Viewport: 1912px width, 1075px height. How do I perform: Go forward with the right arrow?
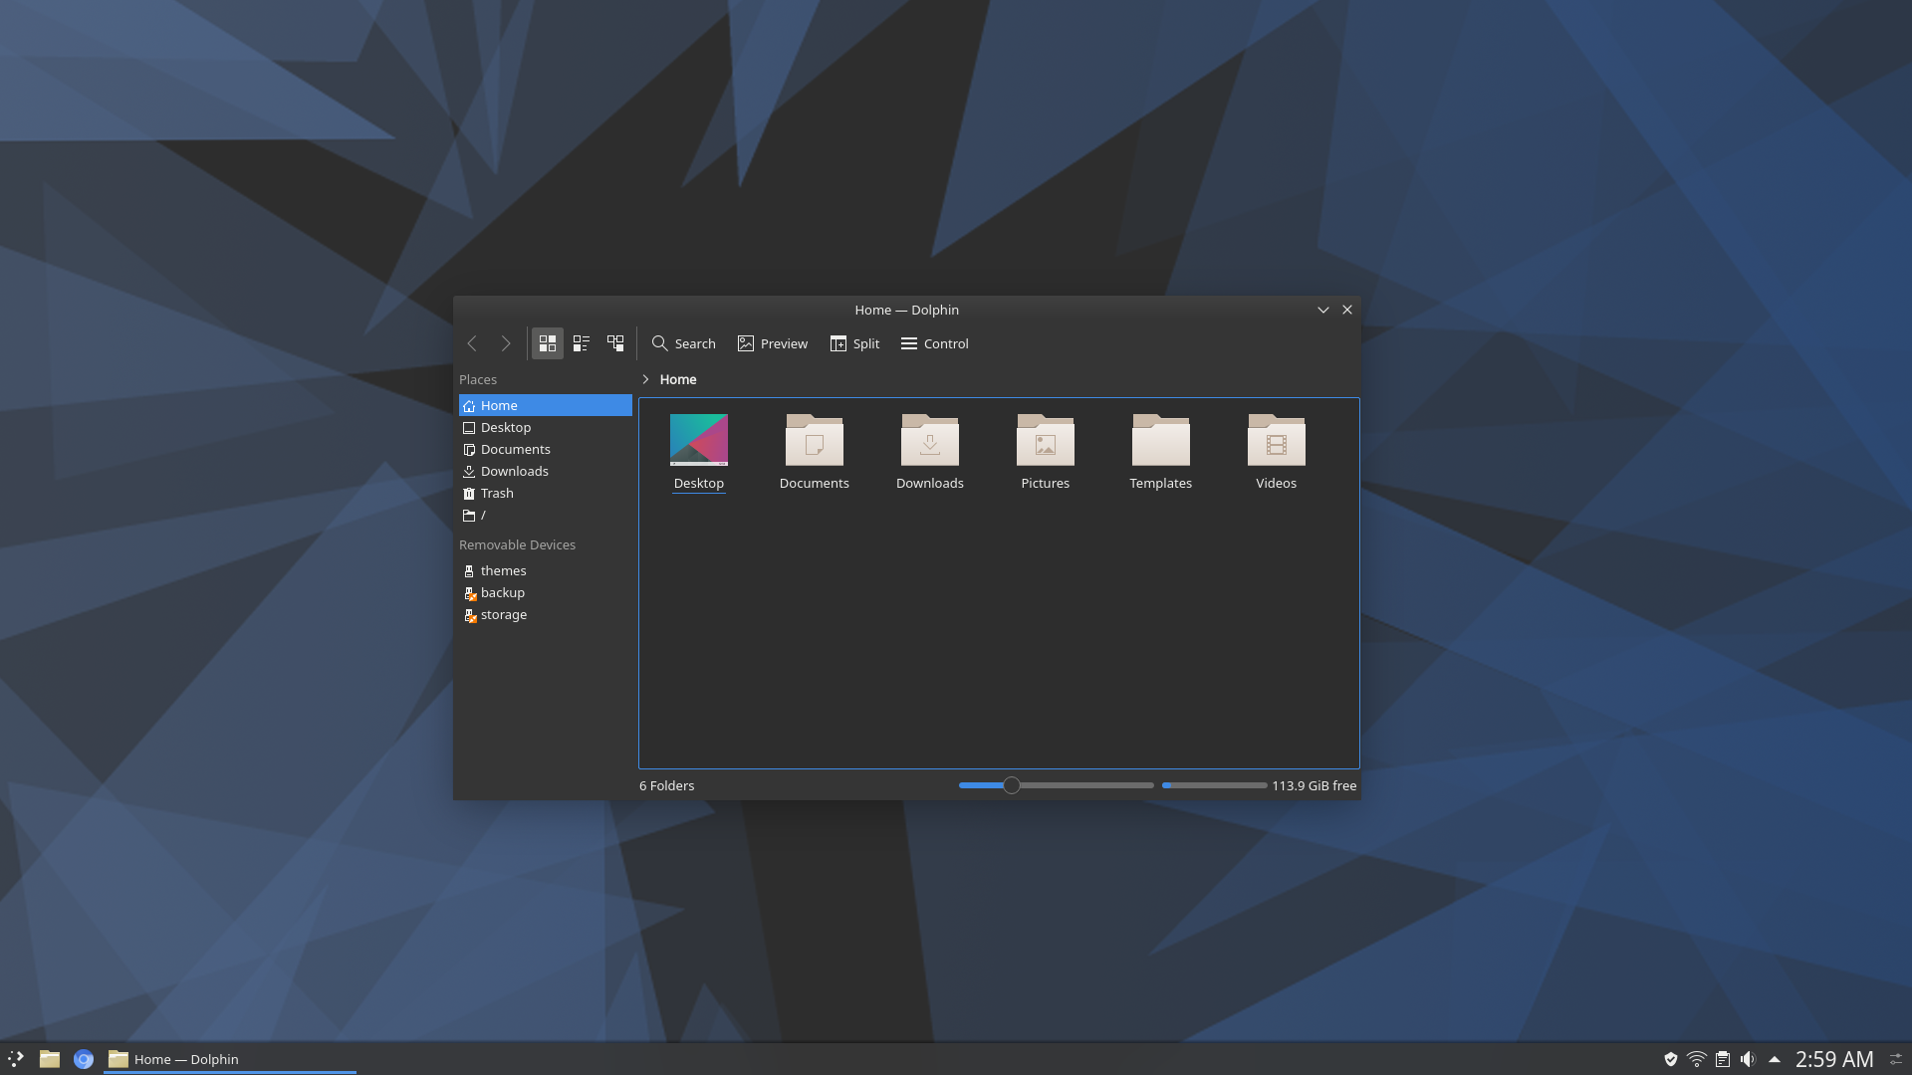(x=506, y=343)
